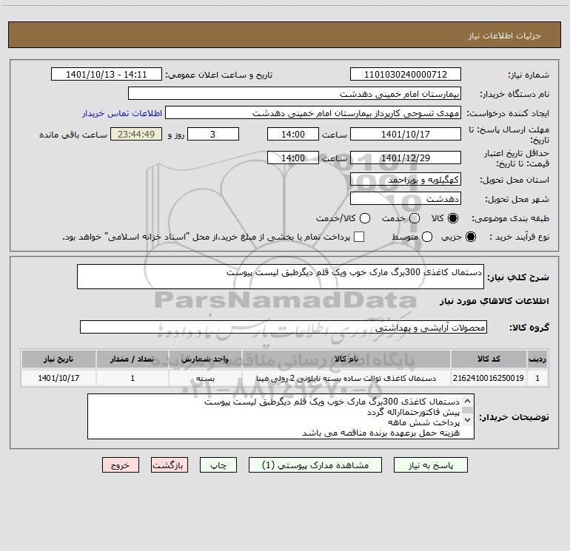Screen dimensions: 570x551
Task: Click the buyer note پیش فاکتورحتماارائه گردد
Action: 413,412
